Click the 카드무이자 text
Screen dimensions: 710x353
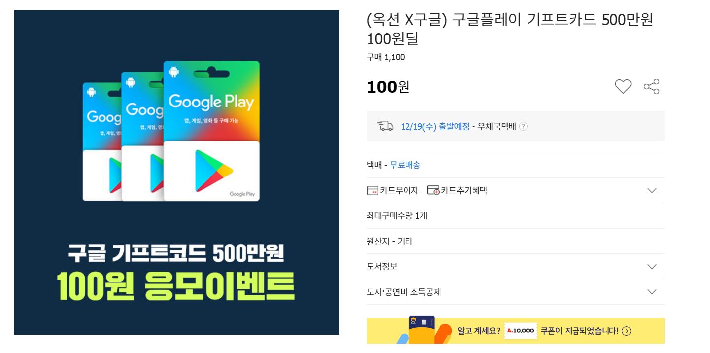[x=399, y=190]
